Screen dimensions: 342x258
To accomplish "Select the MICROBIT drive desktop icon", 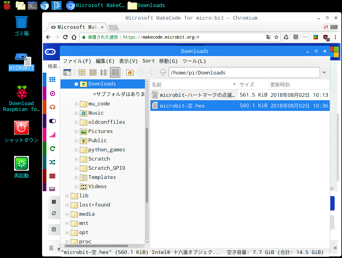I will tap(21, 62).
